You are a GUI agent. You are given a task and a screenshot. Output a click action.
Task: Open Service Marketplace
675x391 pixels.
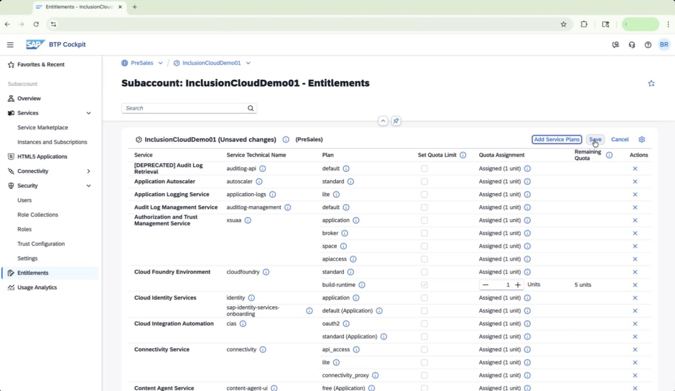(x=43, y=127)
